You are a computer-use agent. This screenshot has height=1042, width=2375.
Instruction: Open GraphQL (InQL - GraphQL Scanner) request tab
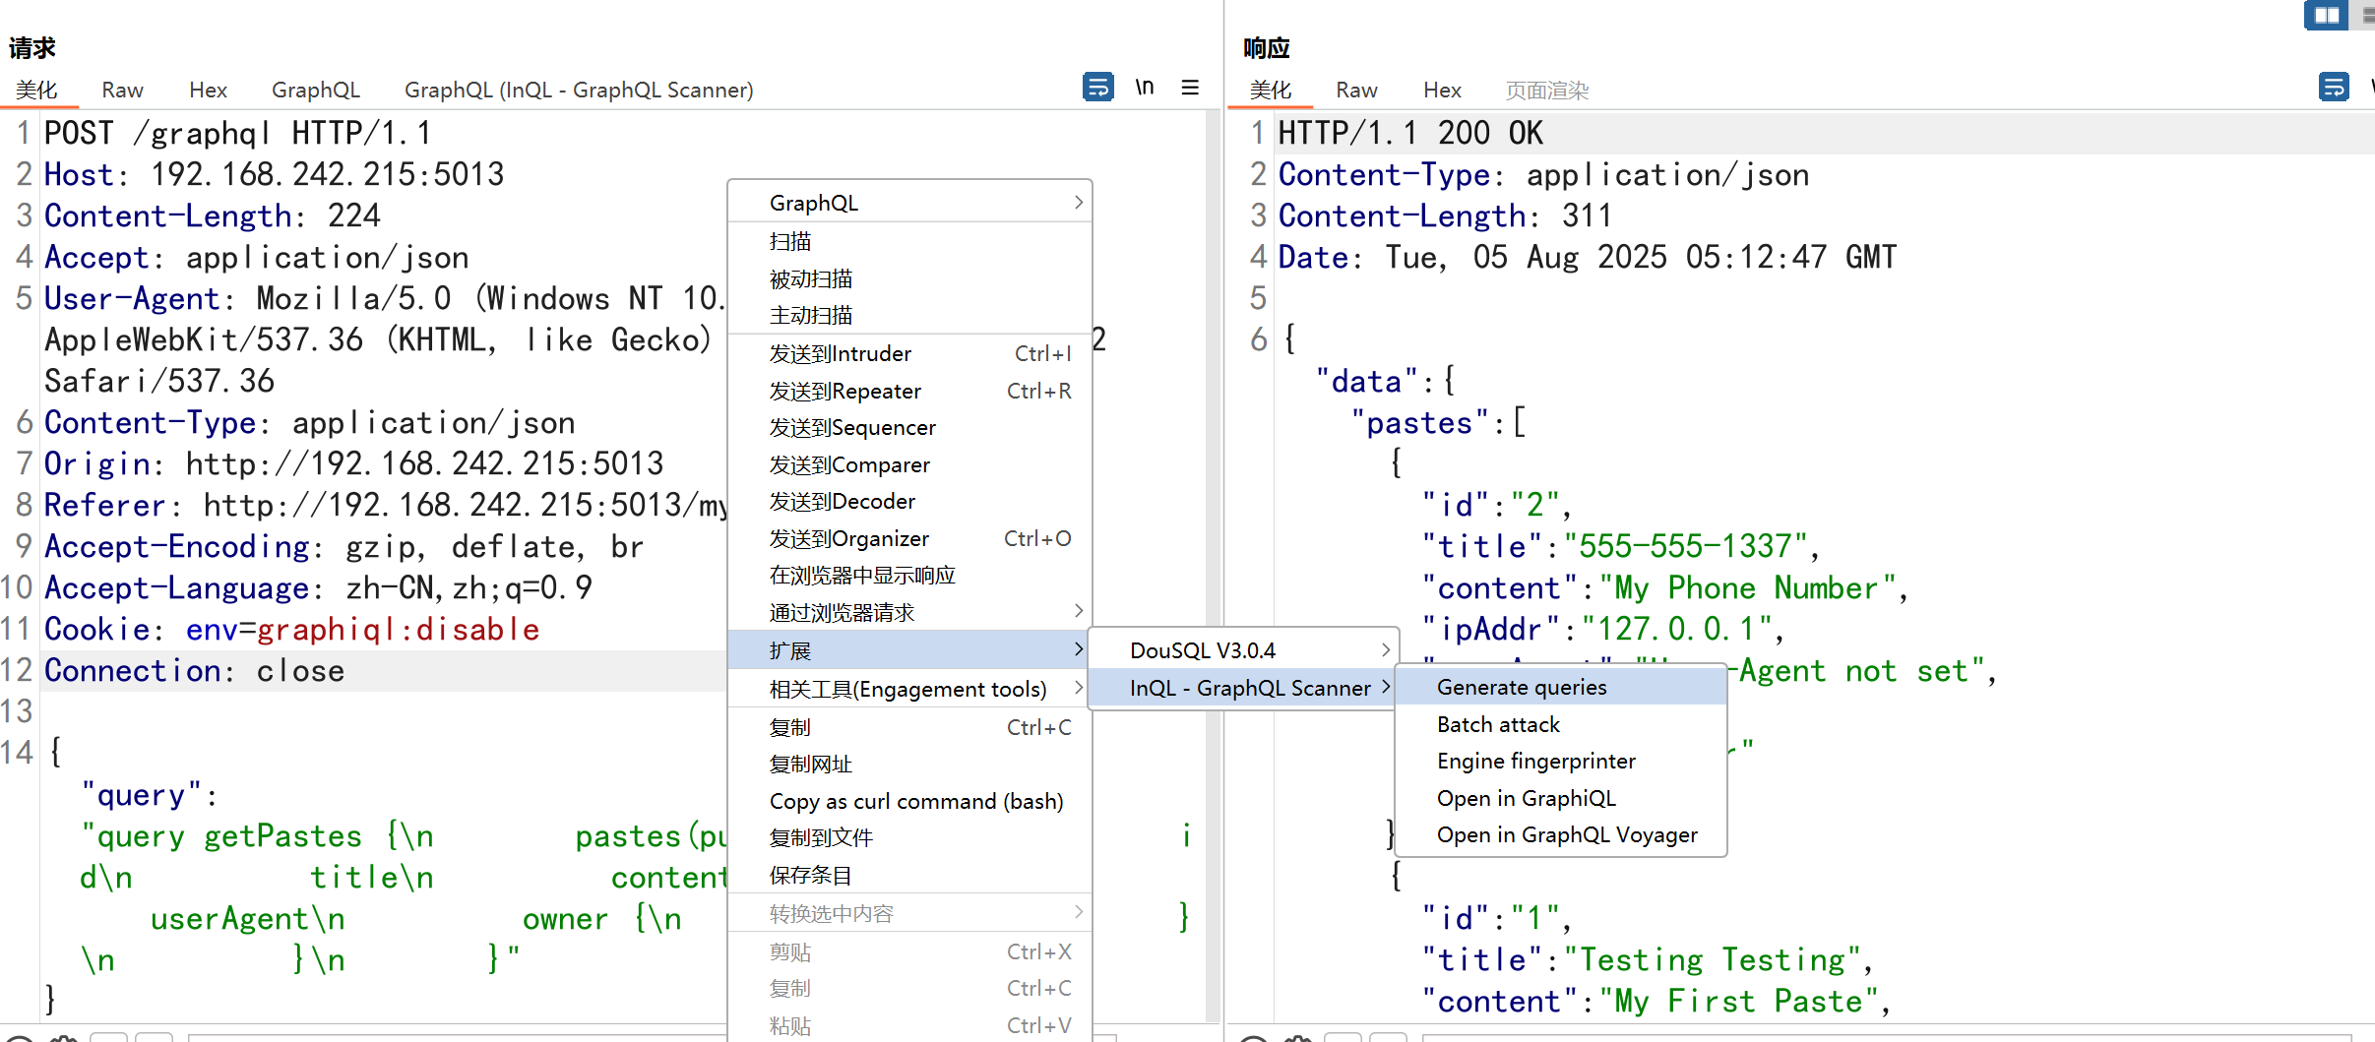(x=579, y=90)
